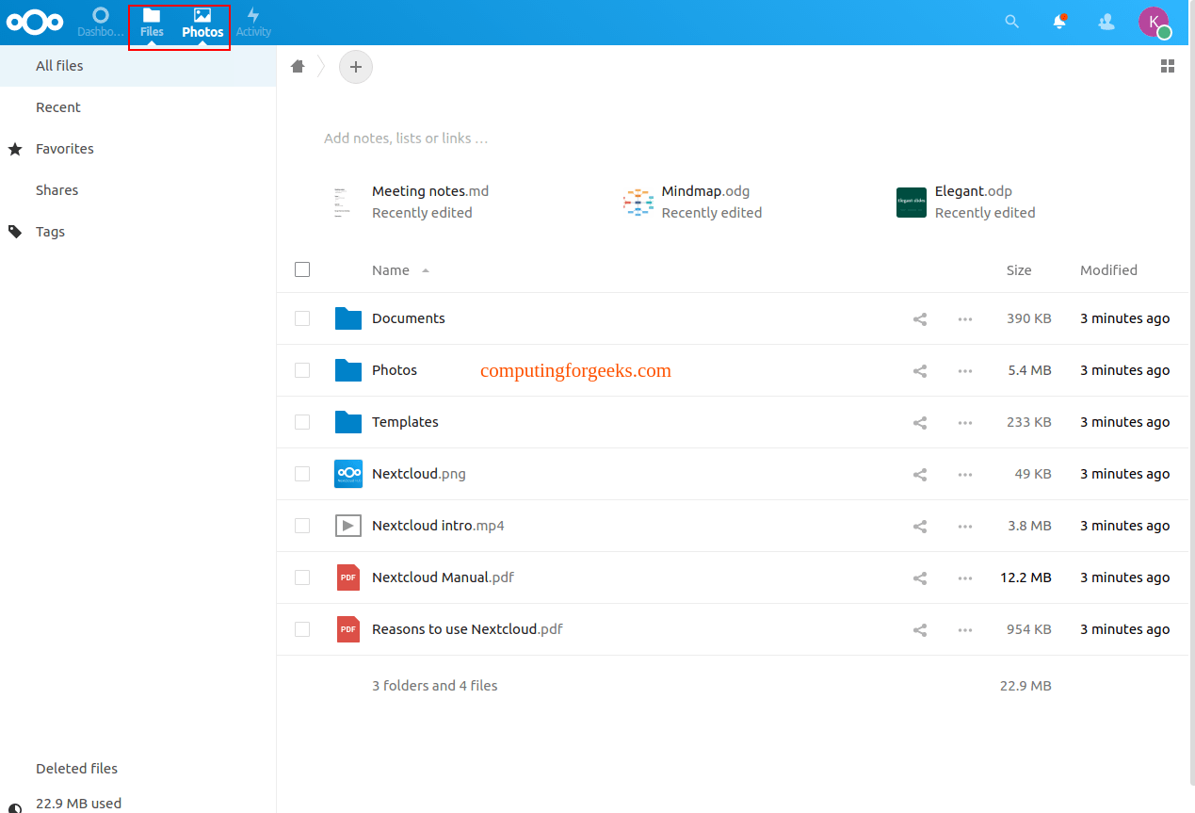Screen dimensions: 1195x813
Task: Open the search magnifier
Action: [1011, 21]
